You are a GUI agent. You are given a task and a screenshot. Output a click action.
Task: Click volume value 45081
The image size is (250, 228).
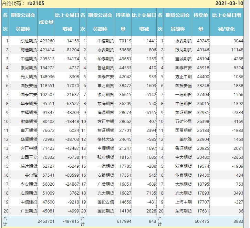[x=49, y=211]
